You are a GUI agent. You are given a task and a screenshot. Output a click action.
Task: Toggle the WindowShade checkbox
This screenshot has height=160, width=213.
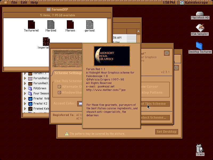[59, 92]
